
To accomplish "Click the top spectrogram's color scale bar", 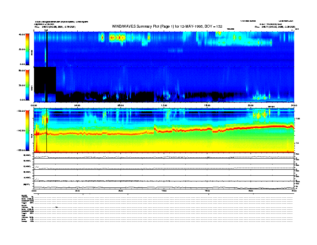I will (x=27, y=50).
